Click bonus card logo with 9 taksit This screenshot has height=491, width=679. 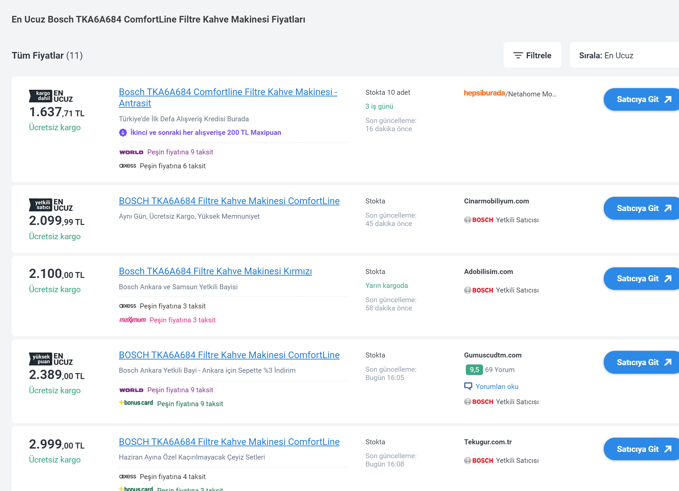click(136, 403)
